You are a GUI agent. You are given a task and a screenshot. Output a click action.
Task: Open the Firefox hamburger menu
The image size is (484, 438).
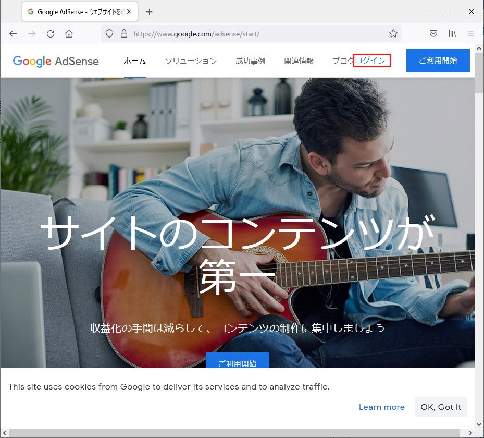(x=471, y=33)
